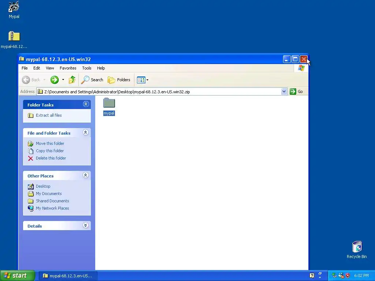Click Delete this folder link
The height and width of the screenshot is (281, 375).
pyautogui.click(x=51, y=158)
